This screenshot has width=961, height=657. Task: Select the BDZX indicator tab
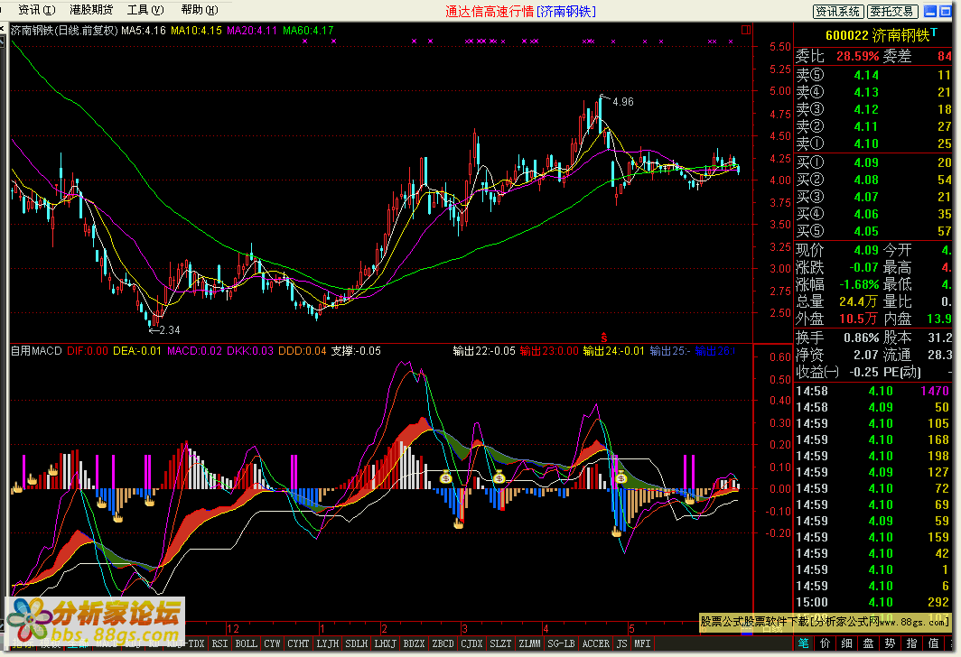click(415, 643)
